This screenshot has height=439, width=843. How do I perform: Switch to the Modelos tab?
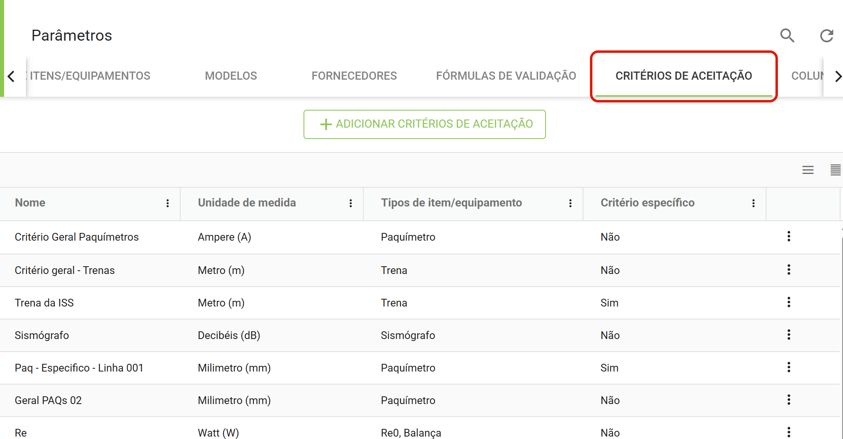tap(231, 76)
